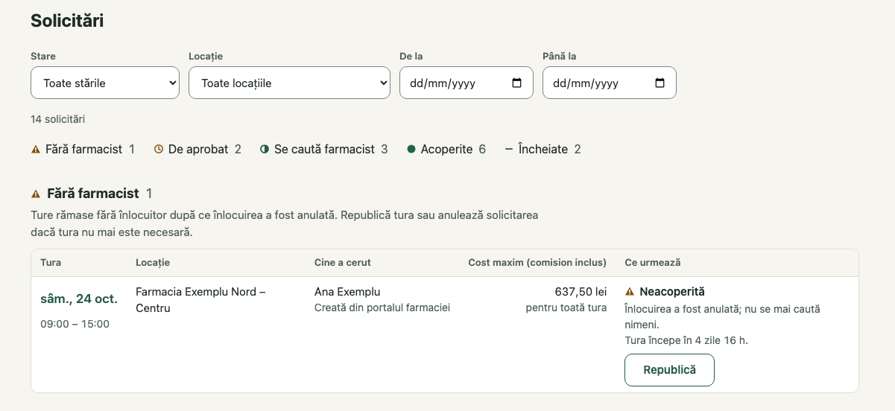Click the clock icon beside De aprobat
The height and width of the screenshot is (411, 895).
coord(159,150)
